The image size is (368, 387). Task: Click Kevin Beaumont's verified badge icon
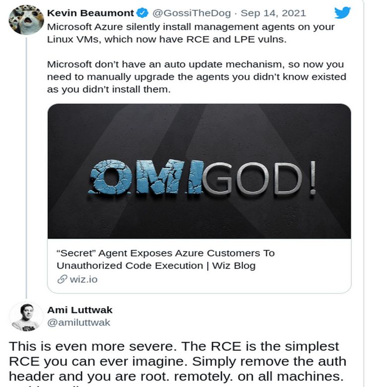(x=143, y=13)
